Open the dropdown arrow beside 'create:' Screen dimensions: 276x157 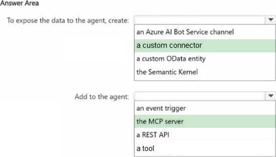(x=270, y=20)
